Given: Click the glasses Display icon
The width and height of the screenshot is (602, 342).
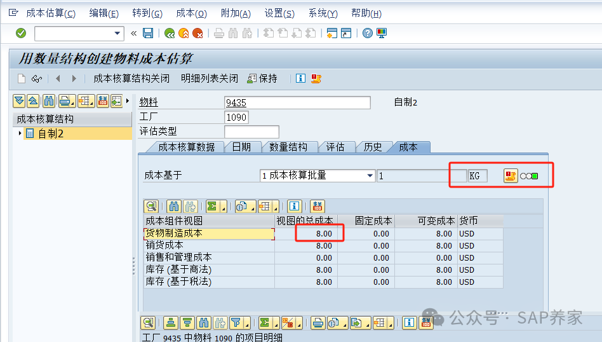Looking at the screenshot, I should (x=36, y=79).
